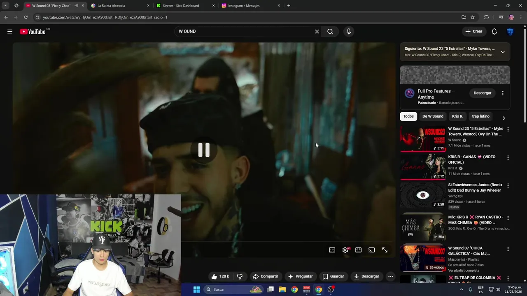Select the trap latino filter chip
This screenshot has height=296, width=527.
click(481, 116)
